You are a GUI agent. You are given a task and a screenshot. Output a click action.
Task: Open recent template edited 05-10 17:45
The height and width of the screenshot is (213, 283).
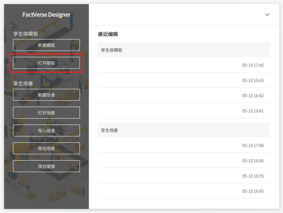coord(184,65)
